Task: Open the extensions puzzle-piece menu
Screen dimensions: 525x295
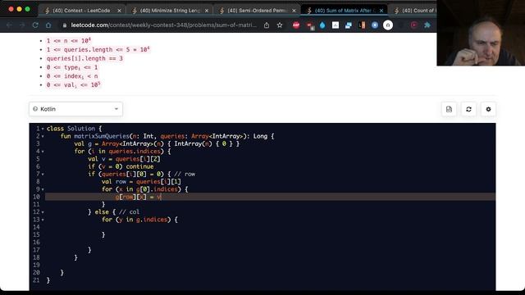Action: (427, 25)
